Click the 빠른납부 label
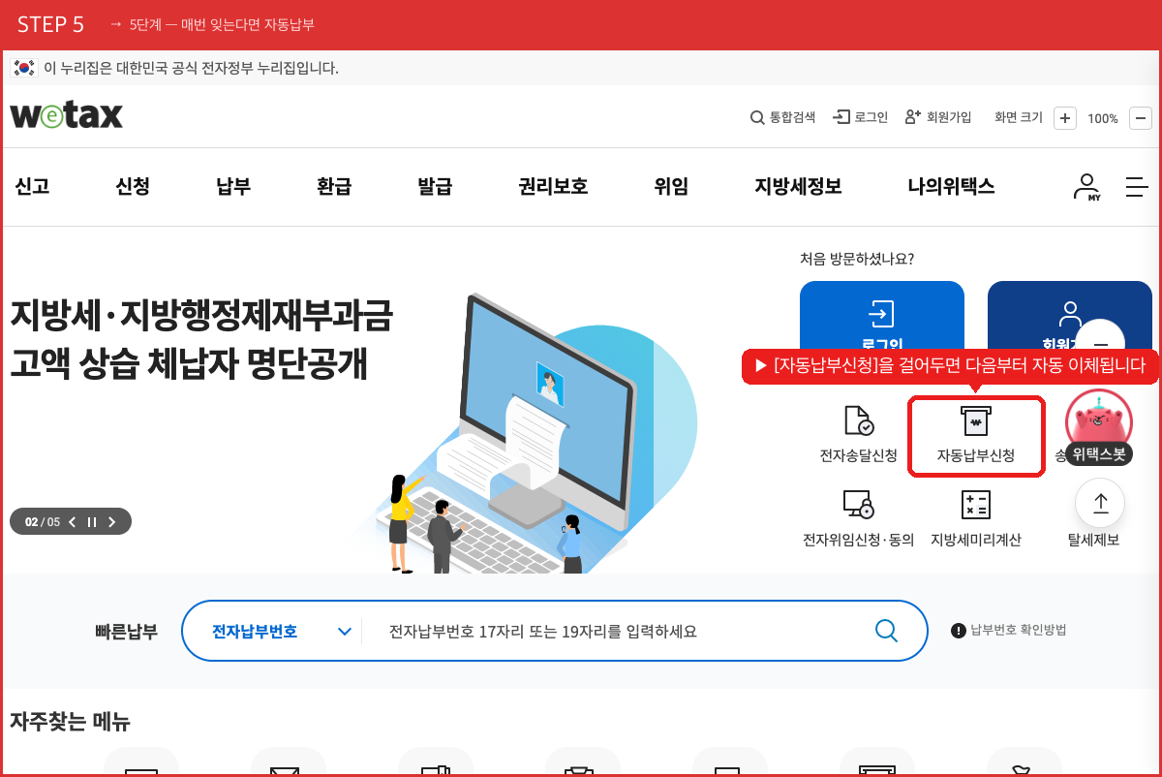 coord(126,632)
